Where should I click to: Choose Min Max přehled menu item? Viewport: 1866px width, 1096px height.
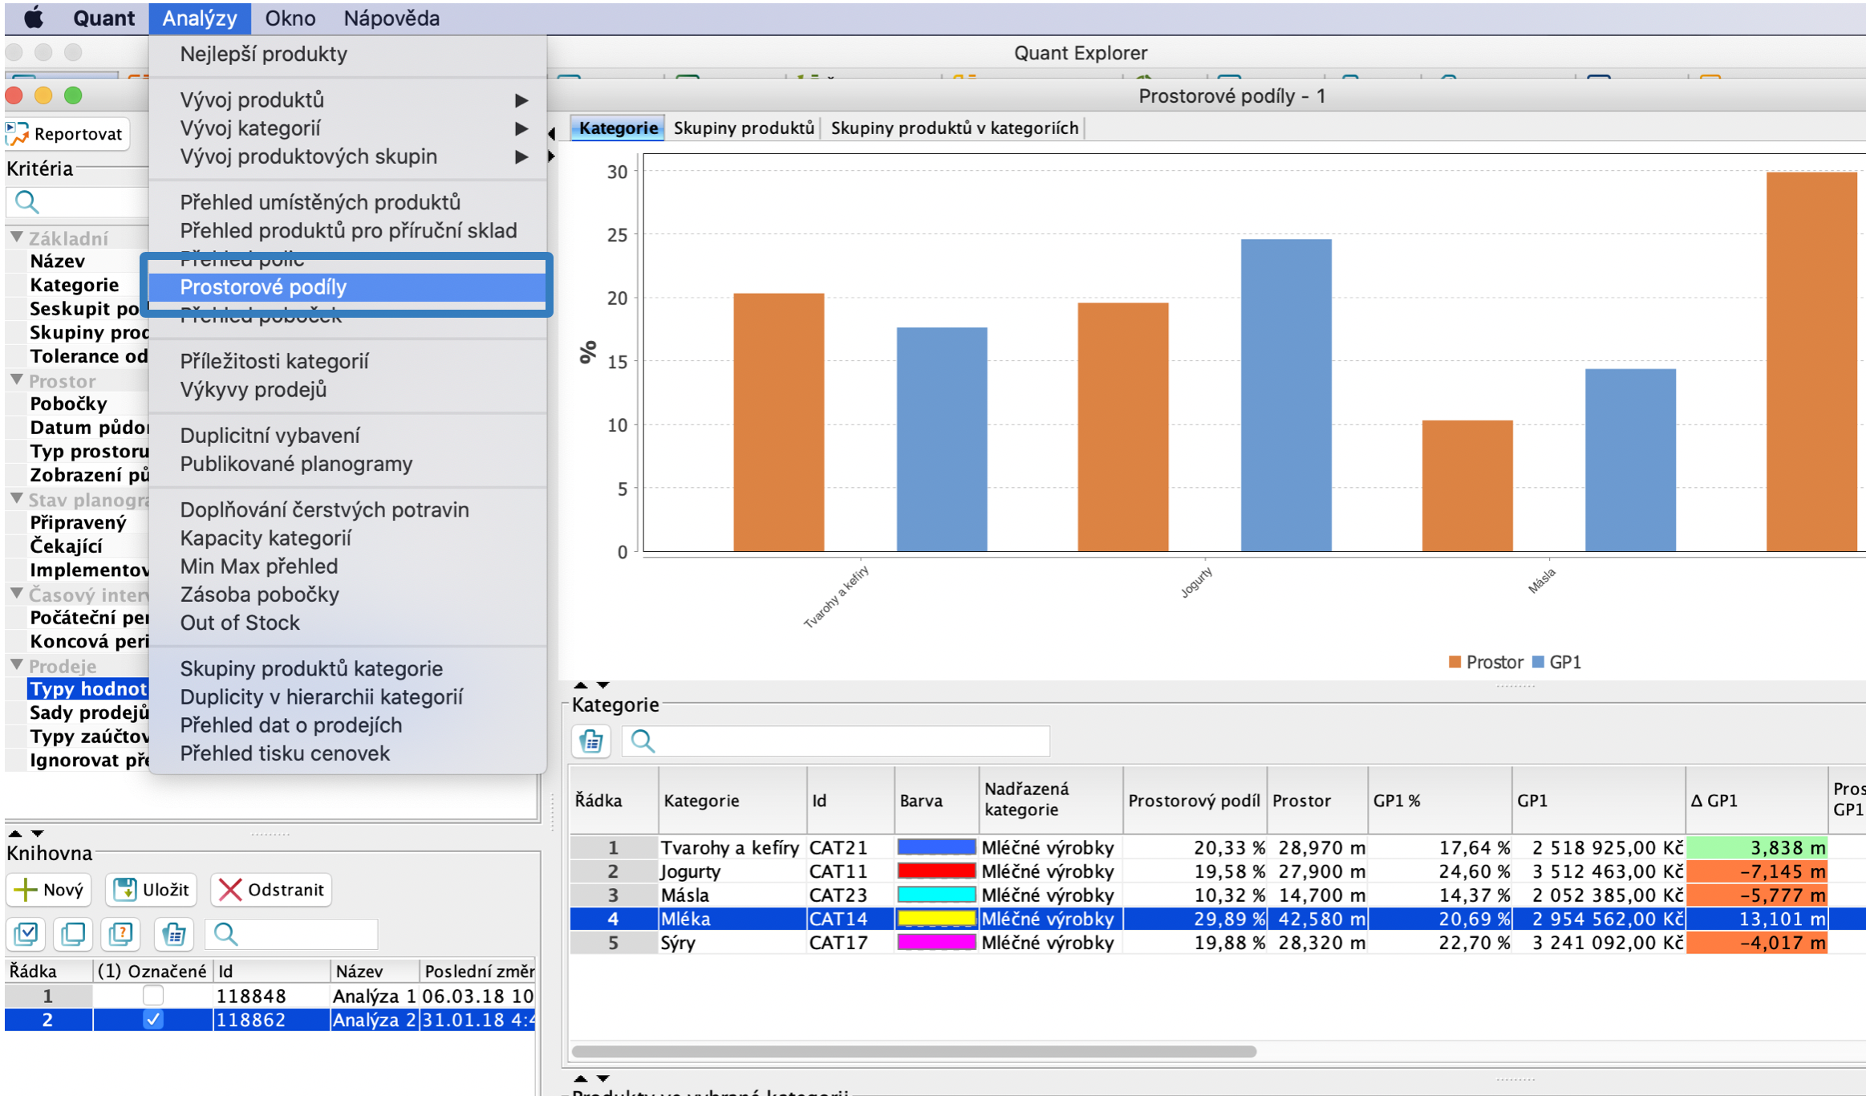pyautogui.click(x=347, y=566)
